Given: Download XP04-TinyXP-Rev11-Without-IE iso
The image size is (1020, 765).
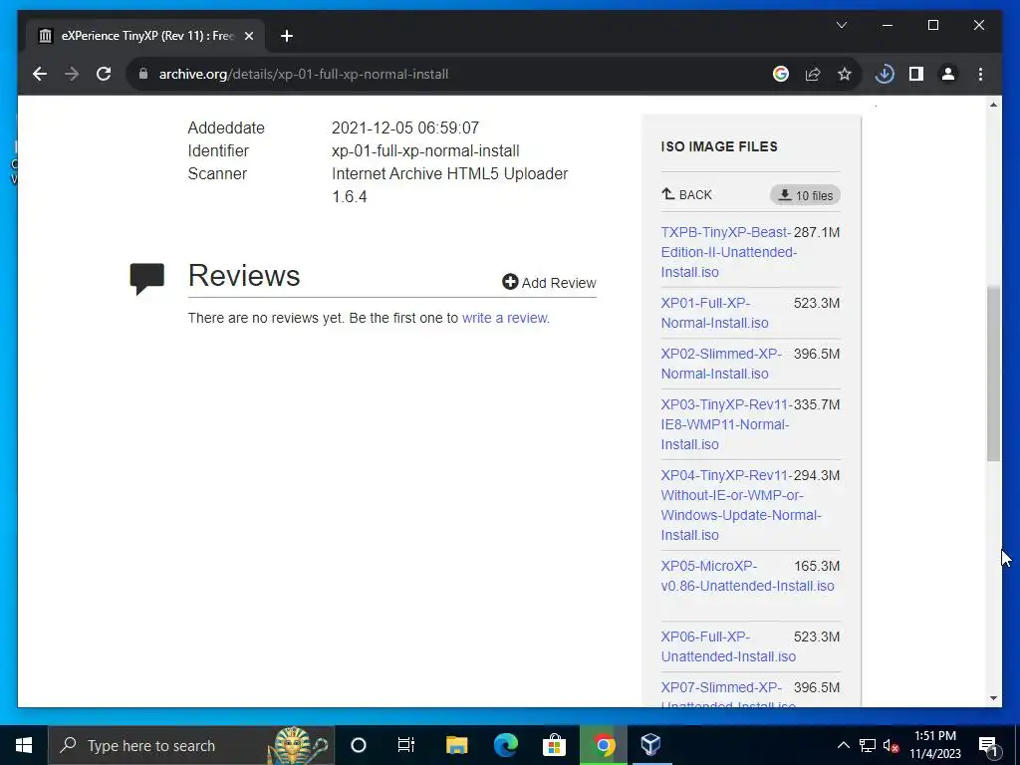Looking at the screenshot, I should point(740,505).
